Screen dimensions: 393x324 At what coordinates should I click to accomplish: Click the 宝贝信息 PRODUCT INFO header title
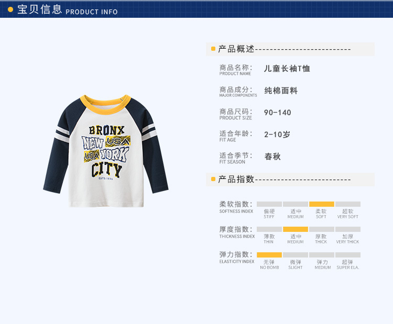pyautogui.click(x=68, y=9)
